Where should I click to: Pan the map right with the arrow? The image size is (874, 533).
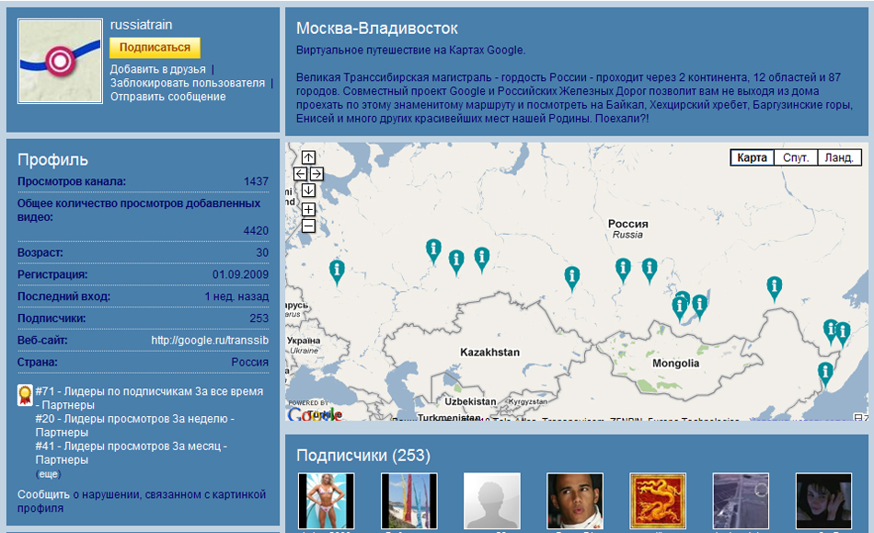pyautogui.click(x=316, y=174)
